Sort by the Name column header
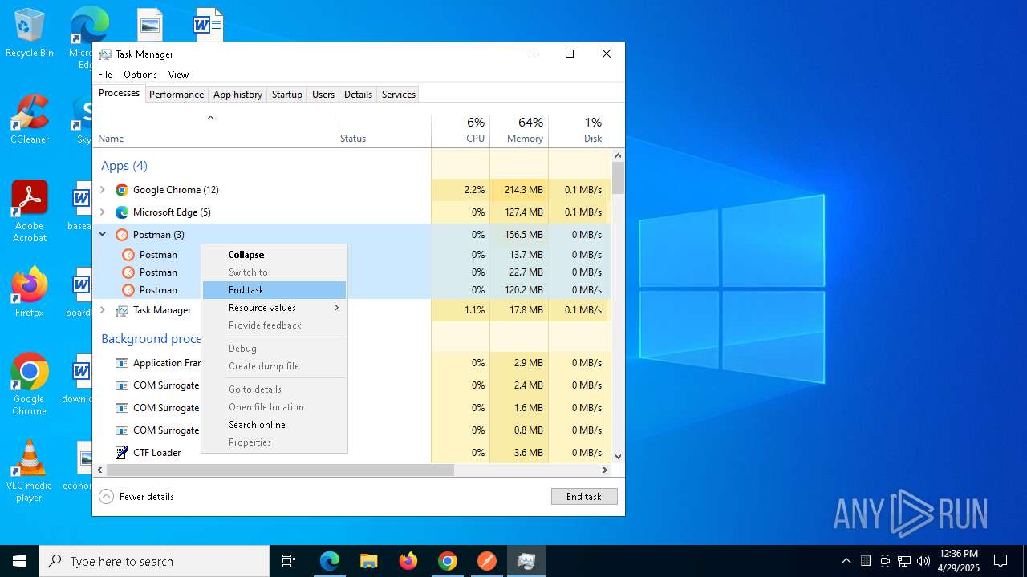1027x577 pixels. (x=214, y=131)
